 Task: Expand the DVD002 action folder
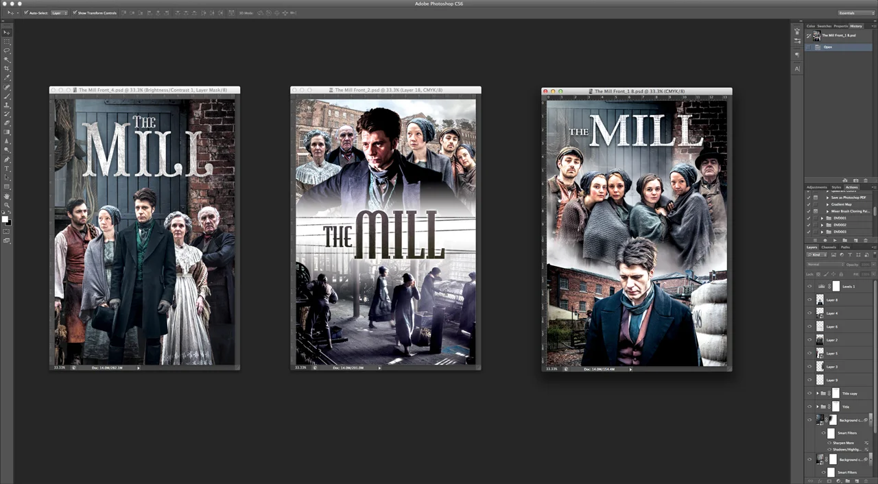click(x=822, y=225)
